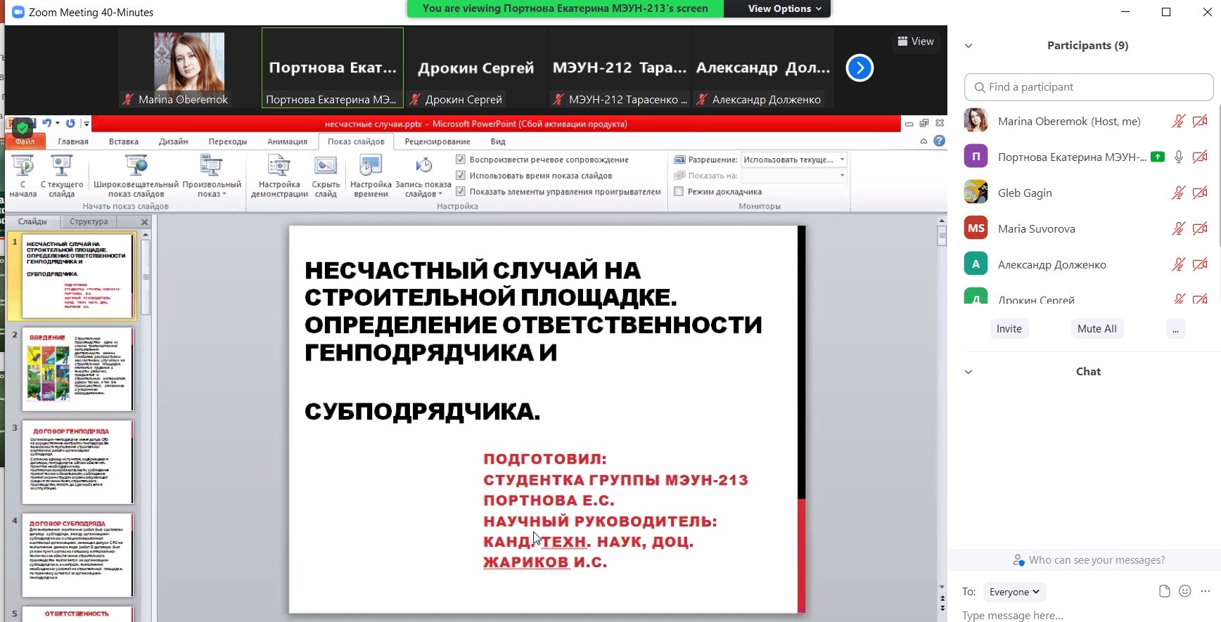Click undo arrow in PowerPoint toolbar

(x=46, y=124)
